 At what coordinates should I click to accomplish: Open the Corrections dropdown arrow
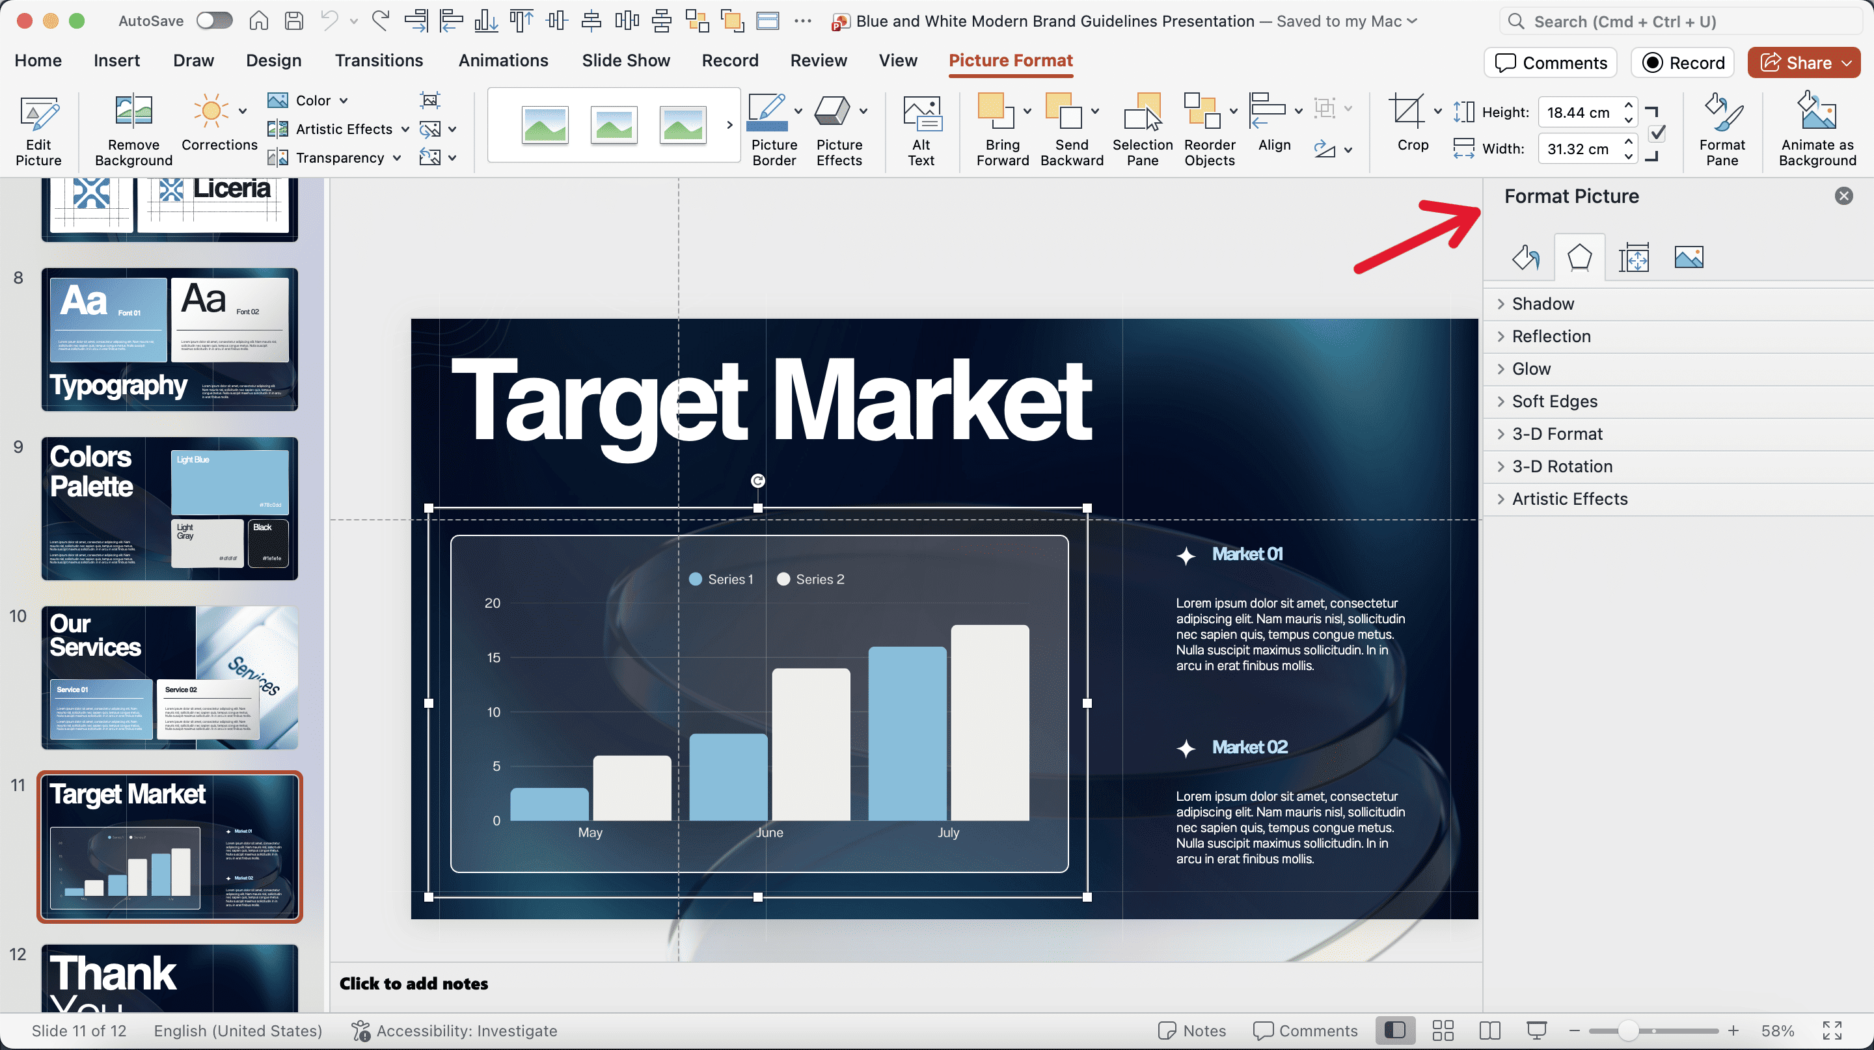(243, 111)
